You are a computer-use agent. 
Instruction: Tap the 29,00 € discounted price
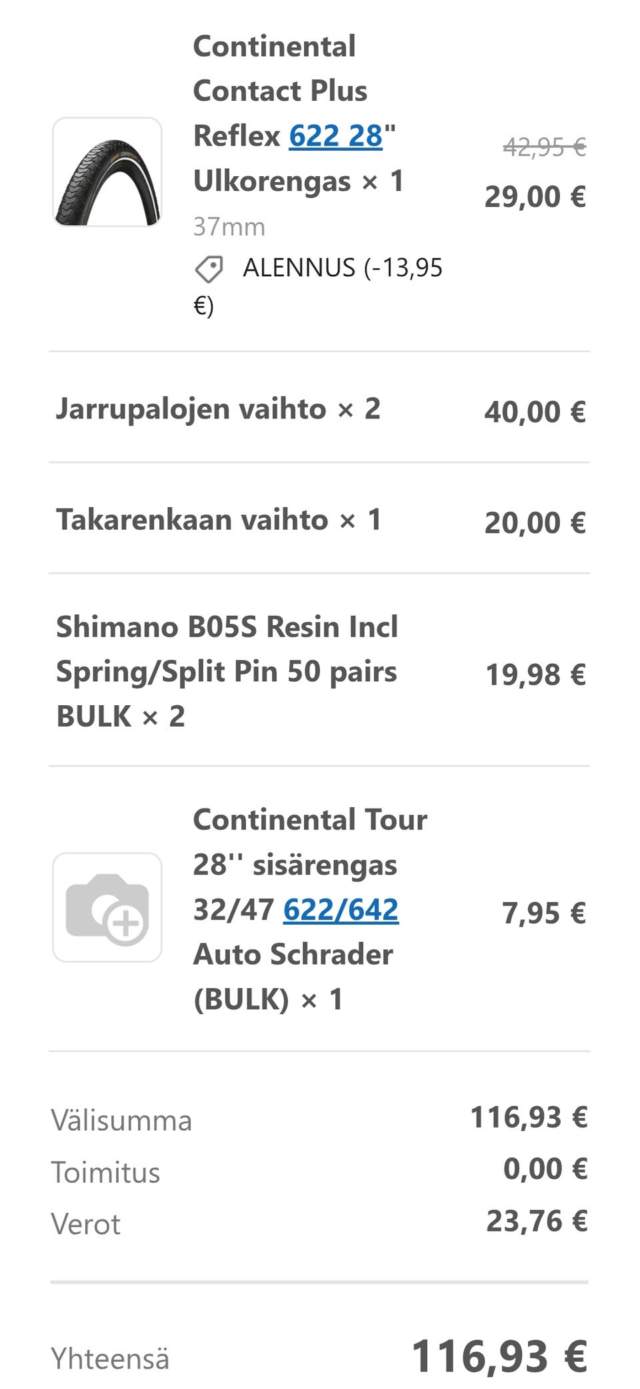[535, 197]
